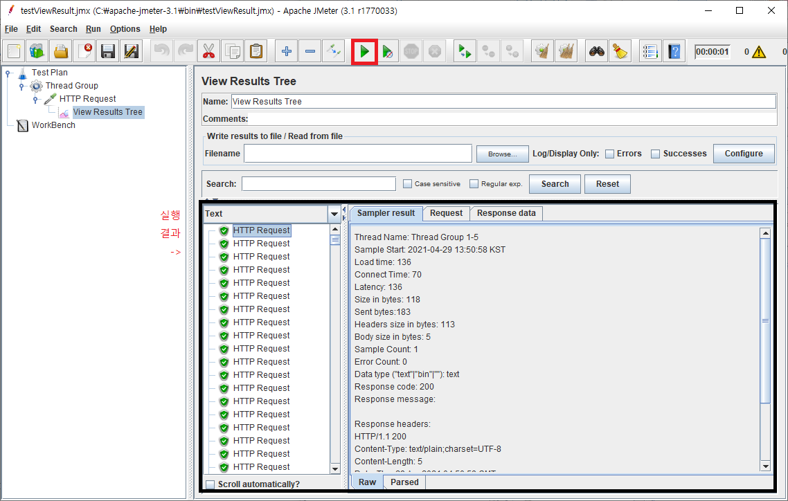Open the Run menu

click(93, 29)
